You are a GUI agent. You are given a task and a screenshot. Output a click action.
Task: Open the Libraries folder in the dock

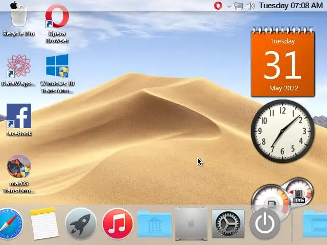[154, 224]
